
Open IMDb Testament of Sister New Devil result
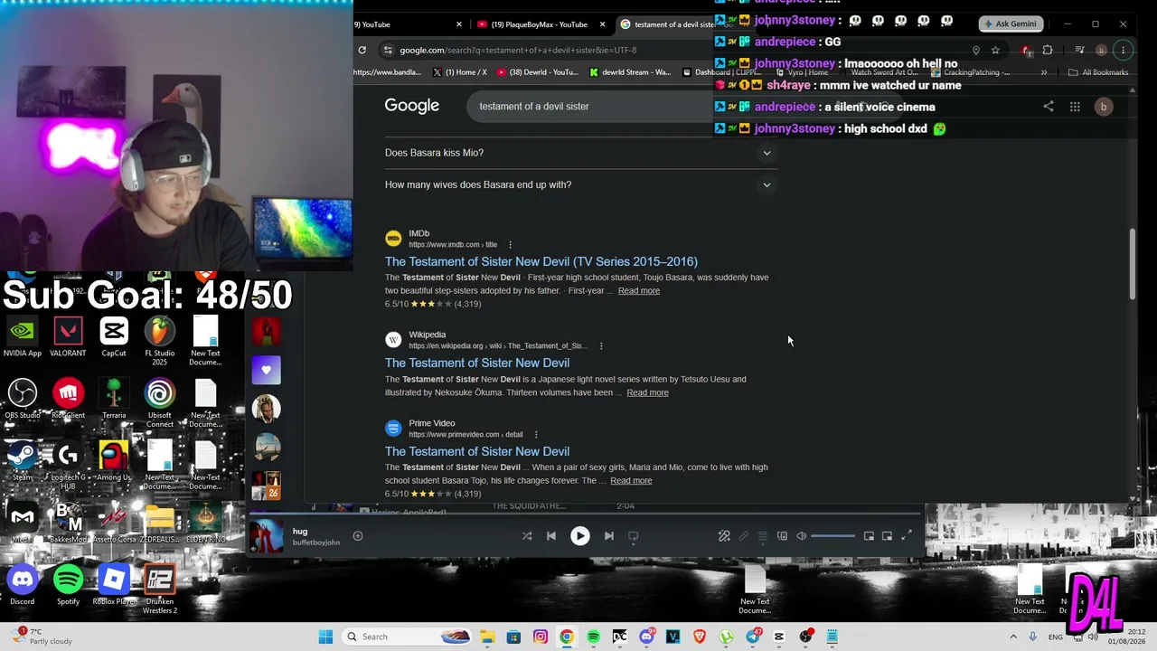point(541,261)
